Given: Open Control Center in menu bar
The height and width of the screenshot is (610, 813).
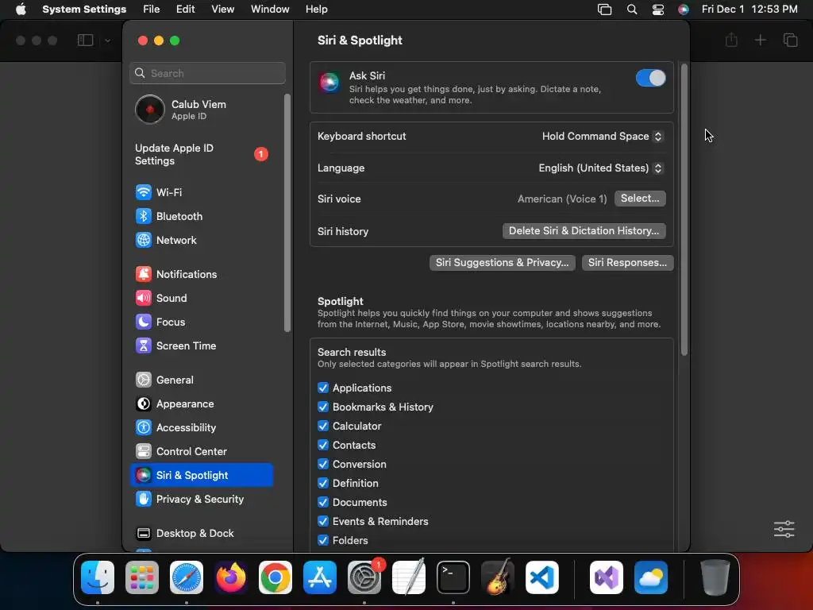Looking at the screenshot, I should point(658,10).
